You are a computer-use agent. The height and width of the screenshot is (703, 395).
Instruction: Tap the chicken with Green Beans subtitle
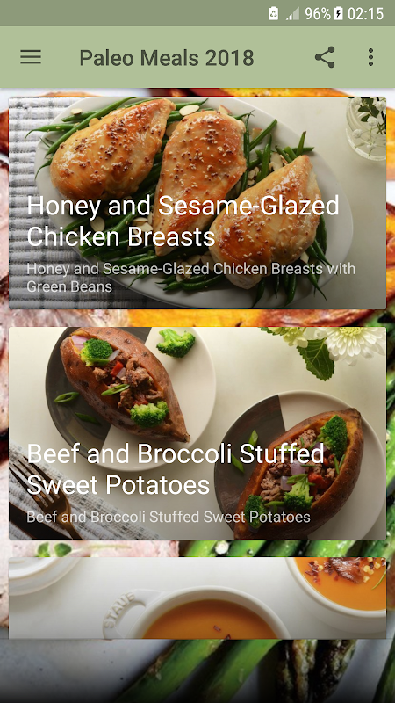(x=191, y=278)
